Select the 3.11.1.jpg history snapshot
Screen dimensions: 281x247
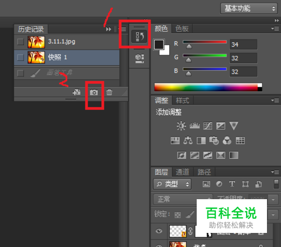[x=67, y=42]
